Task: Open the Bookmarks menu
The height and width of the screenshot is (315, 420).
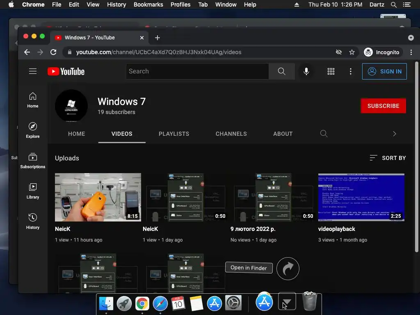Action: click(x=148, y=5)
